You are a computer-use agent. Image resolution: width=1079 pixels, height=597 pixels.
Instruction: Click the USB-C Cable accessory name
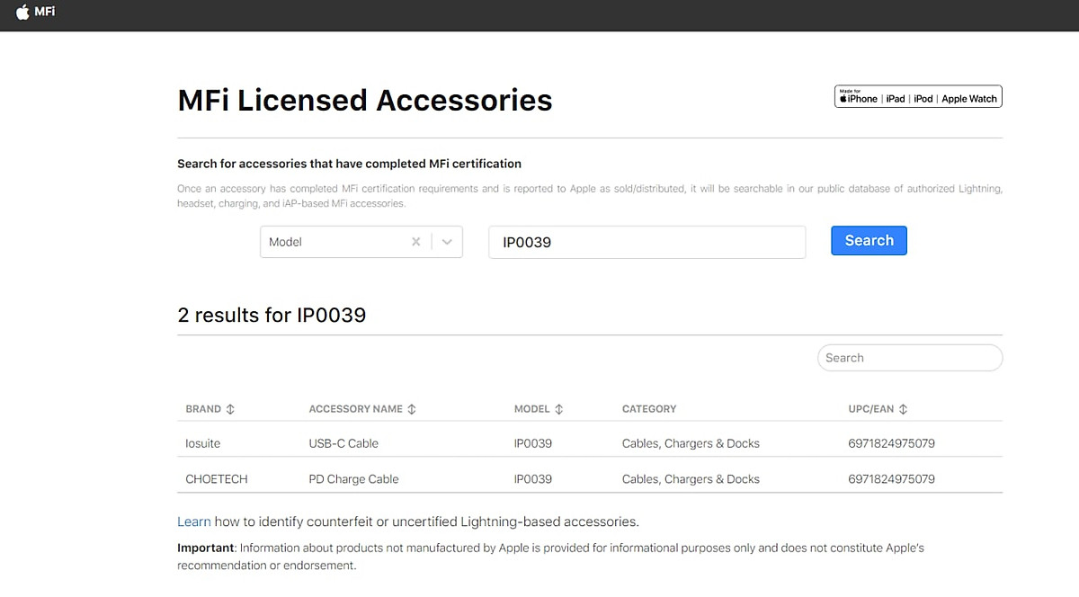click(x=343, y=443)
